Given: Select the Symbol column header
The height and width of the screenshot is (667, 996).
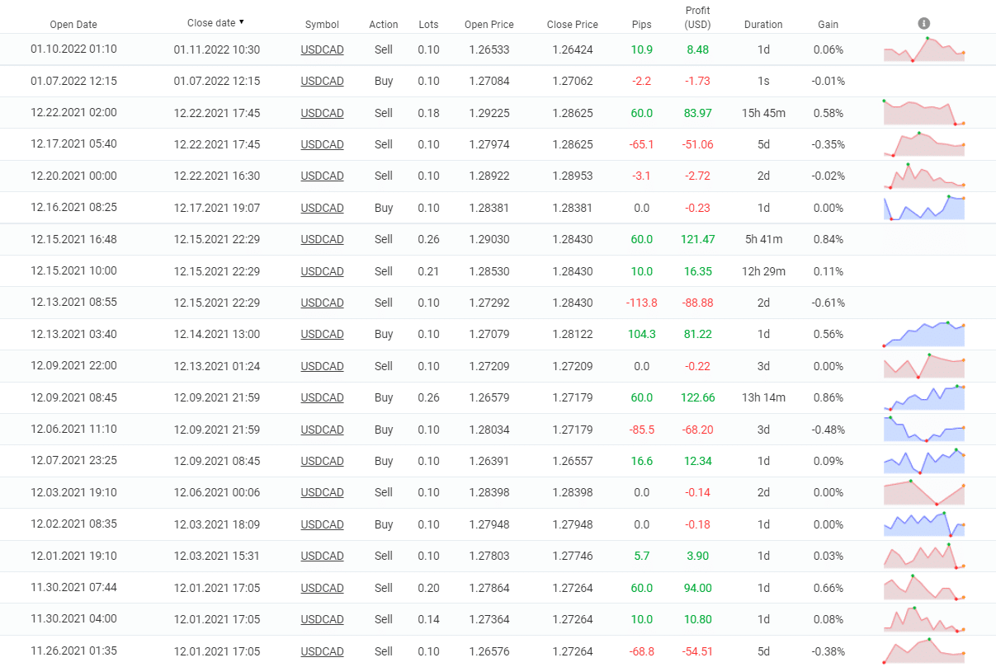Looking at the screenshot, I should click(322, 24).
